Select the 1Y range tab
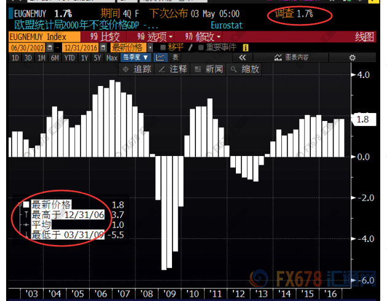The height and width of the screenshot is (301, 387). (x=85, y=58)
